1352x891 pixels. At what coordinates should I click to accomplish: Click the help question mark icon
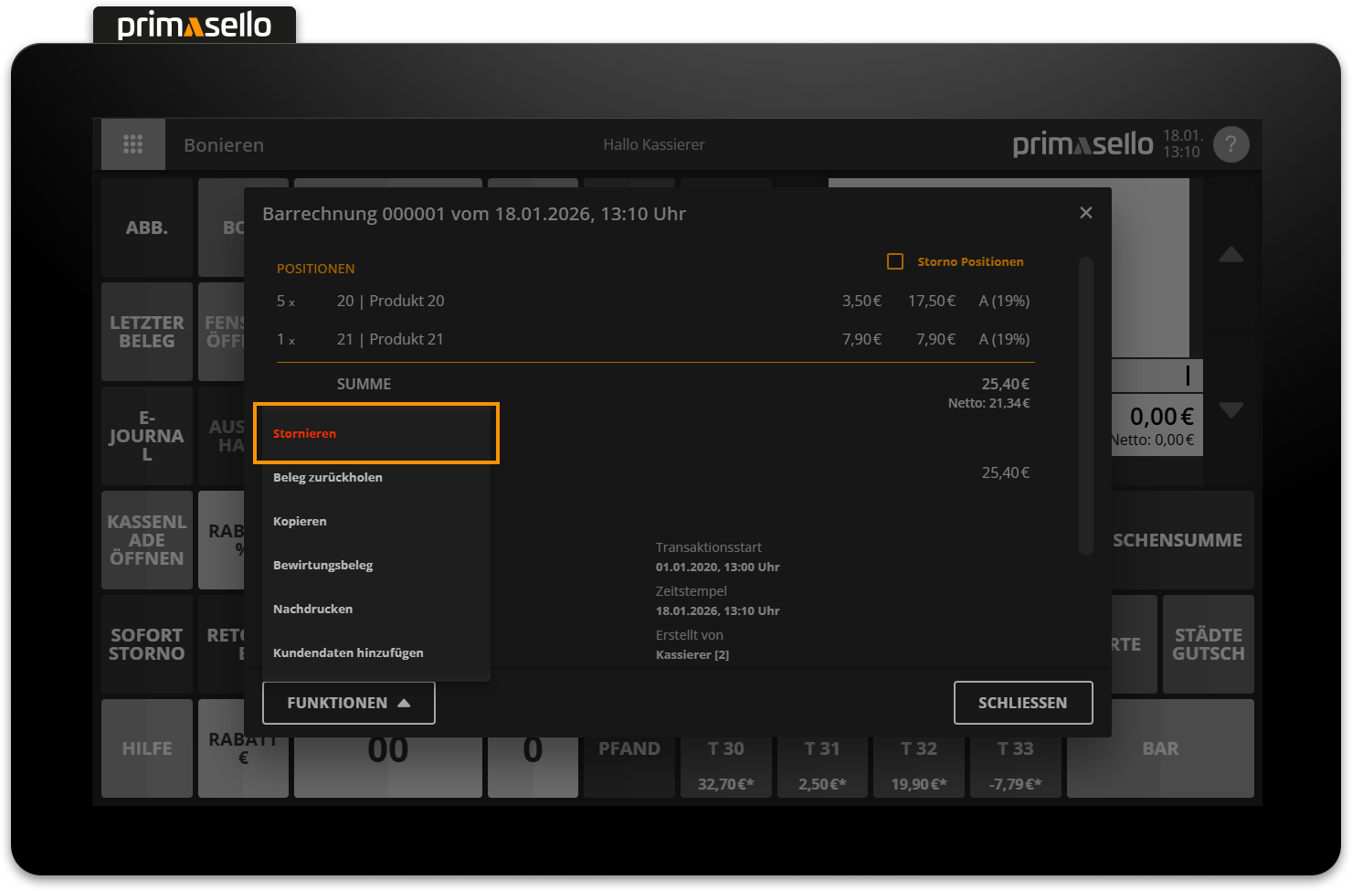click(1231, 144)
